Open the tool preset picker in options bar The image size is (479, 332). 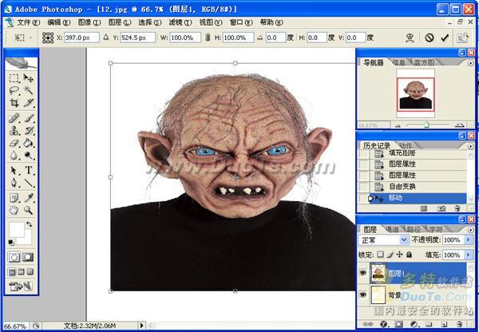pos(22,38)
